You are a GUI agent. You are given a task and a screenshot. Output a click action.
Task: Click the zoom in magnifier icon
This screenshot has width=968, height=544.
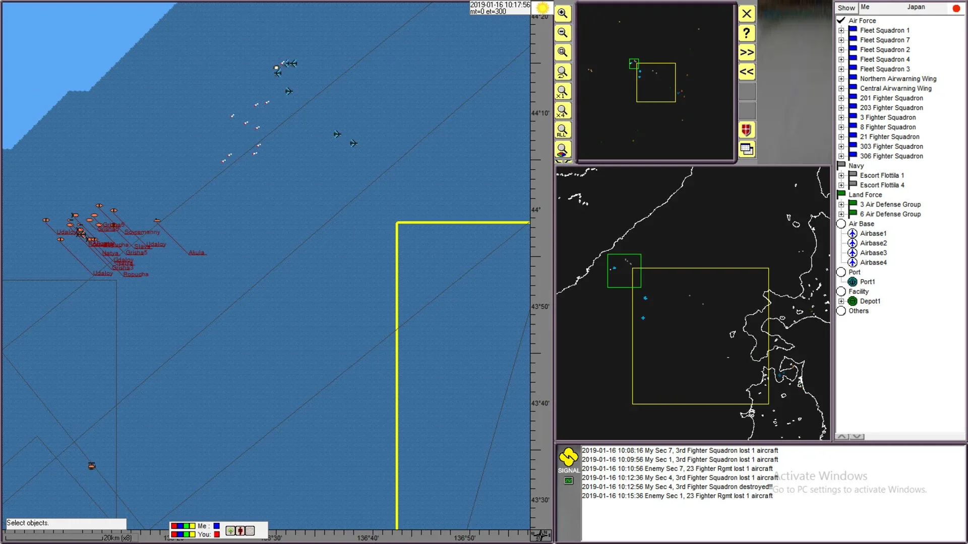[x=562, y=14]
